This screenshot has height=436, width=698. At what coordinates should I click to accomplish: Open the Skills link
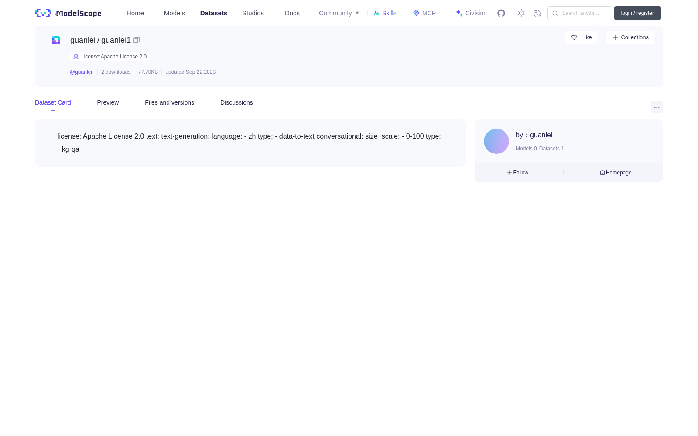(385, 13)
